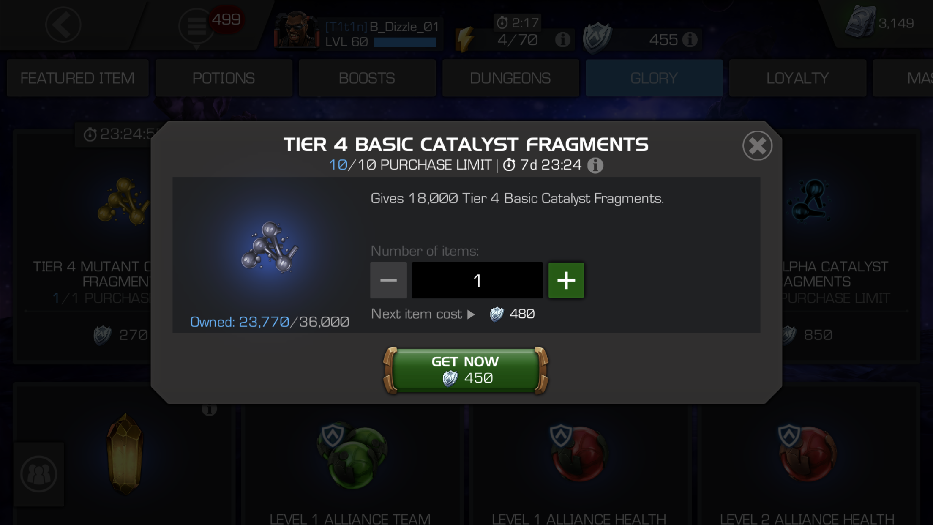Increase item count with plus button
Viewport: 933px width, 525px height.
click(566, 280)
